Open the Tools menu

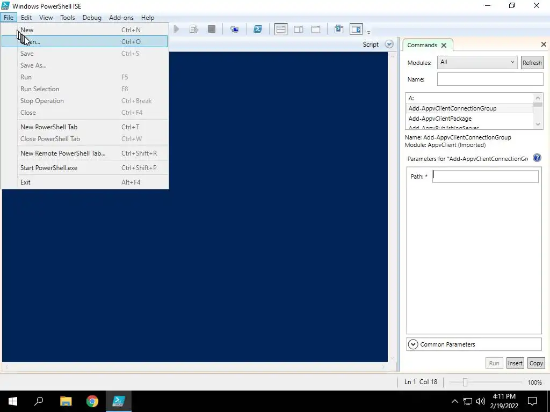point(67,18)
